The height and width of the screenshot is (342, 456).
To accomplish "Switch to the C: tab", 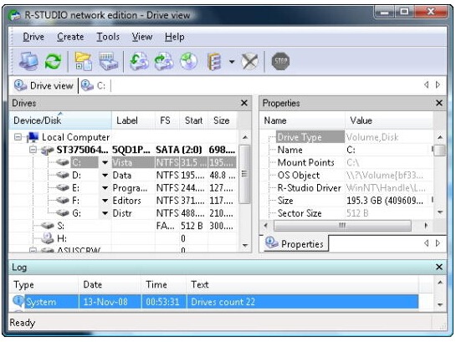I will (94, 86).
